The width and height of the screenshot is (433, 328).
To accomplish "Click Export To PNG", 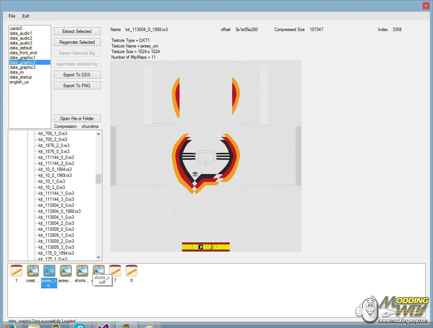I will pos(77,86).
